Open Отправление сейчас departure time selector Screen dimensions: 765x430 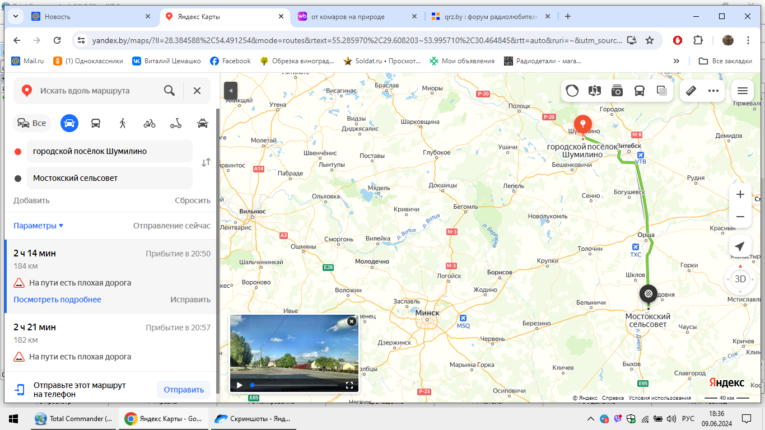coord(171,226)
